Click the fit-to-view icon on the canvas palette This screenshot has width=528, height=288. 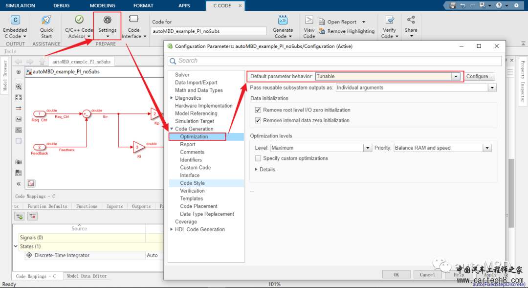(x=19, y=97)
